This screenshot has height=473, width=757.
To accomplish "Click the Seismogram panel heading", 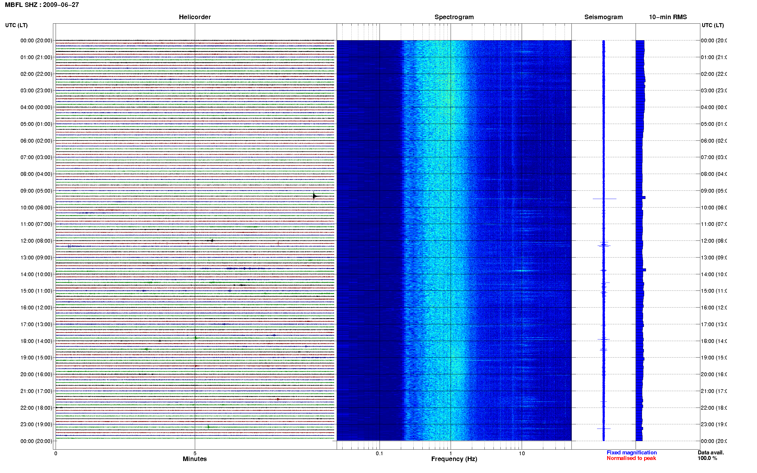I will click(603, 17).
